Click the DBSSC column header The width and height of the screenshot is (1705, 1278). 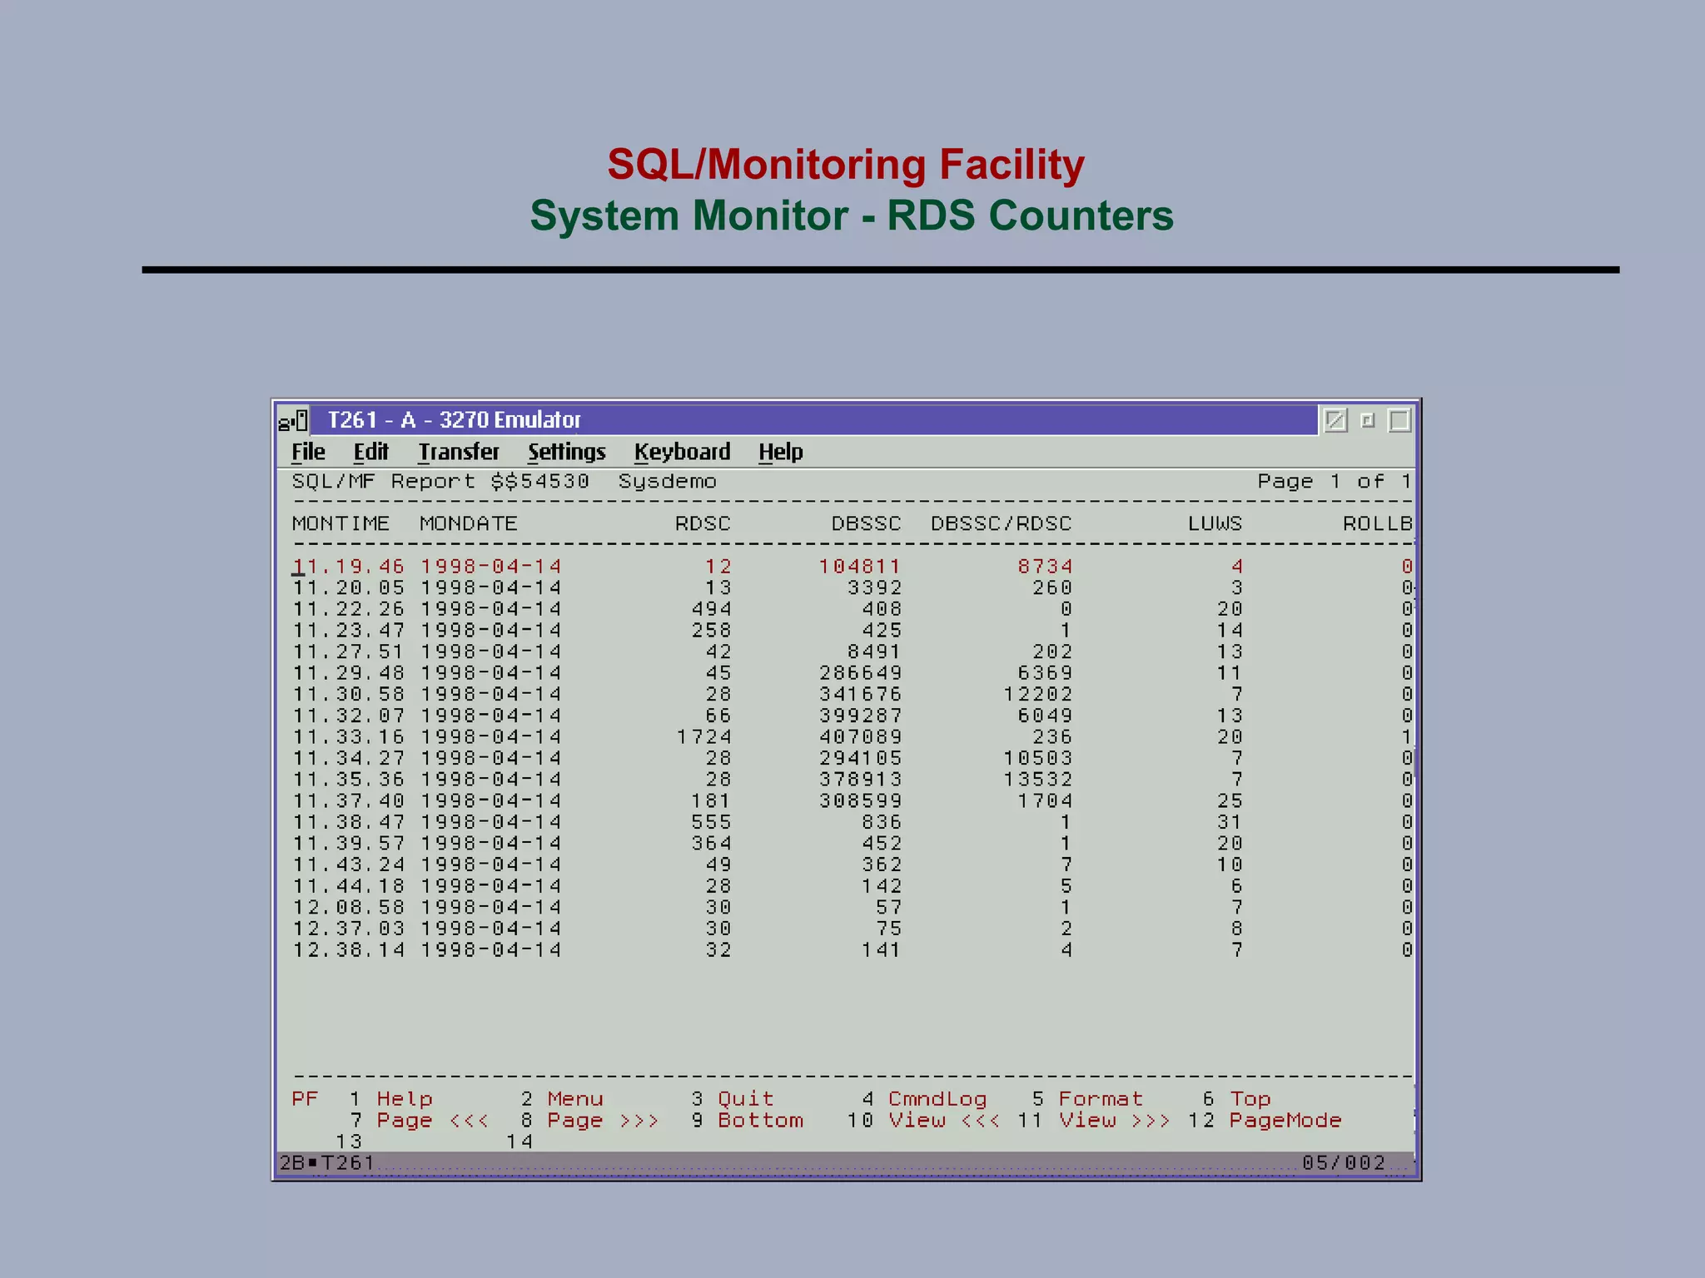866,523
